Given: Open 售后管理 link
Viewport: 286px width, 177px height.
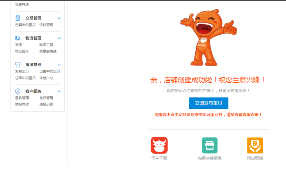Looking at the screenshot, I should [46, 98].
